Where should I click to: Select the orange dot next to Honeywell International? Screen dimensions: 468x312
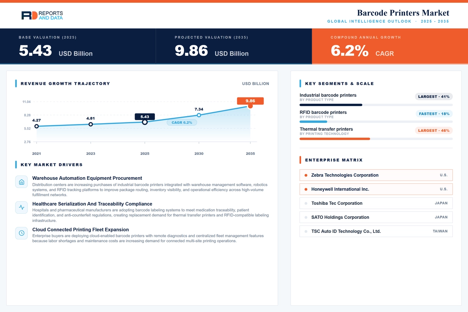point(306,190)
